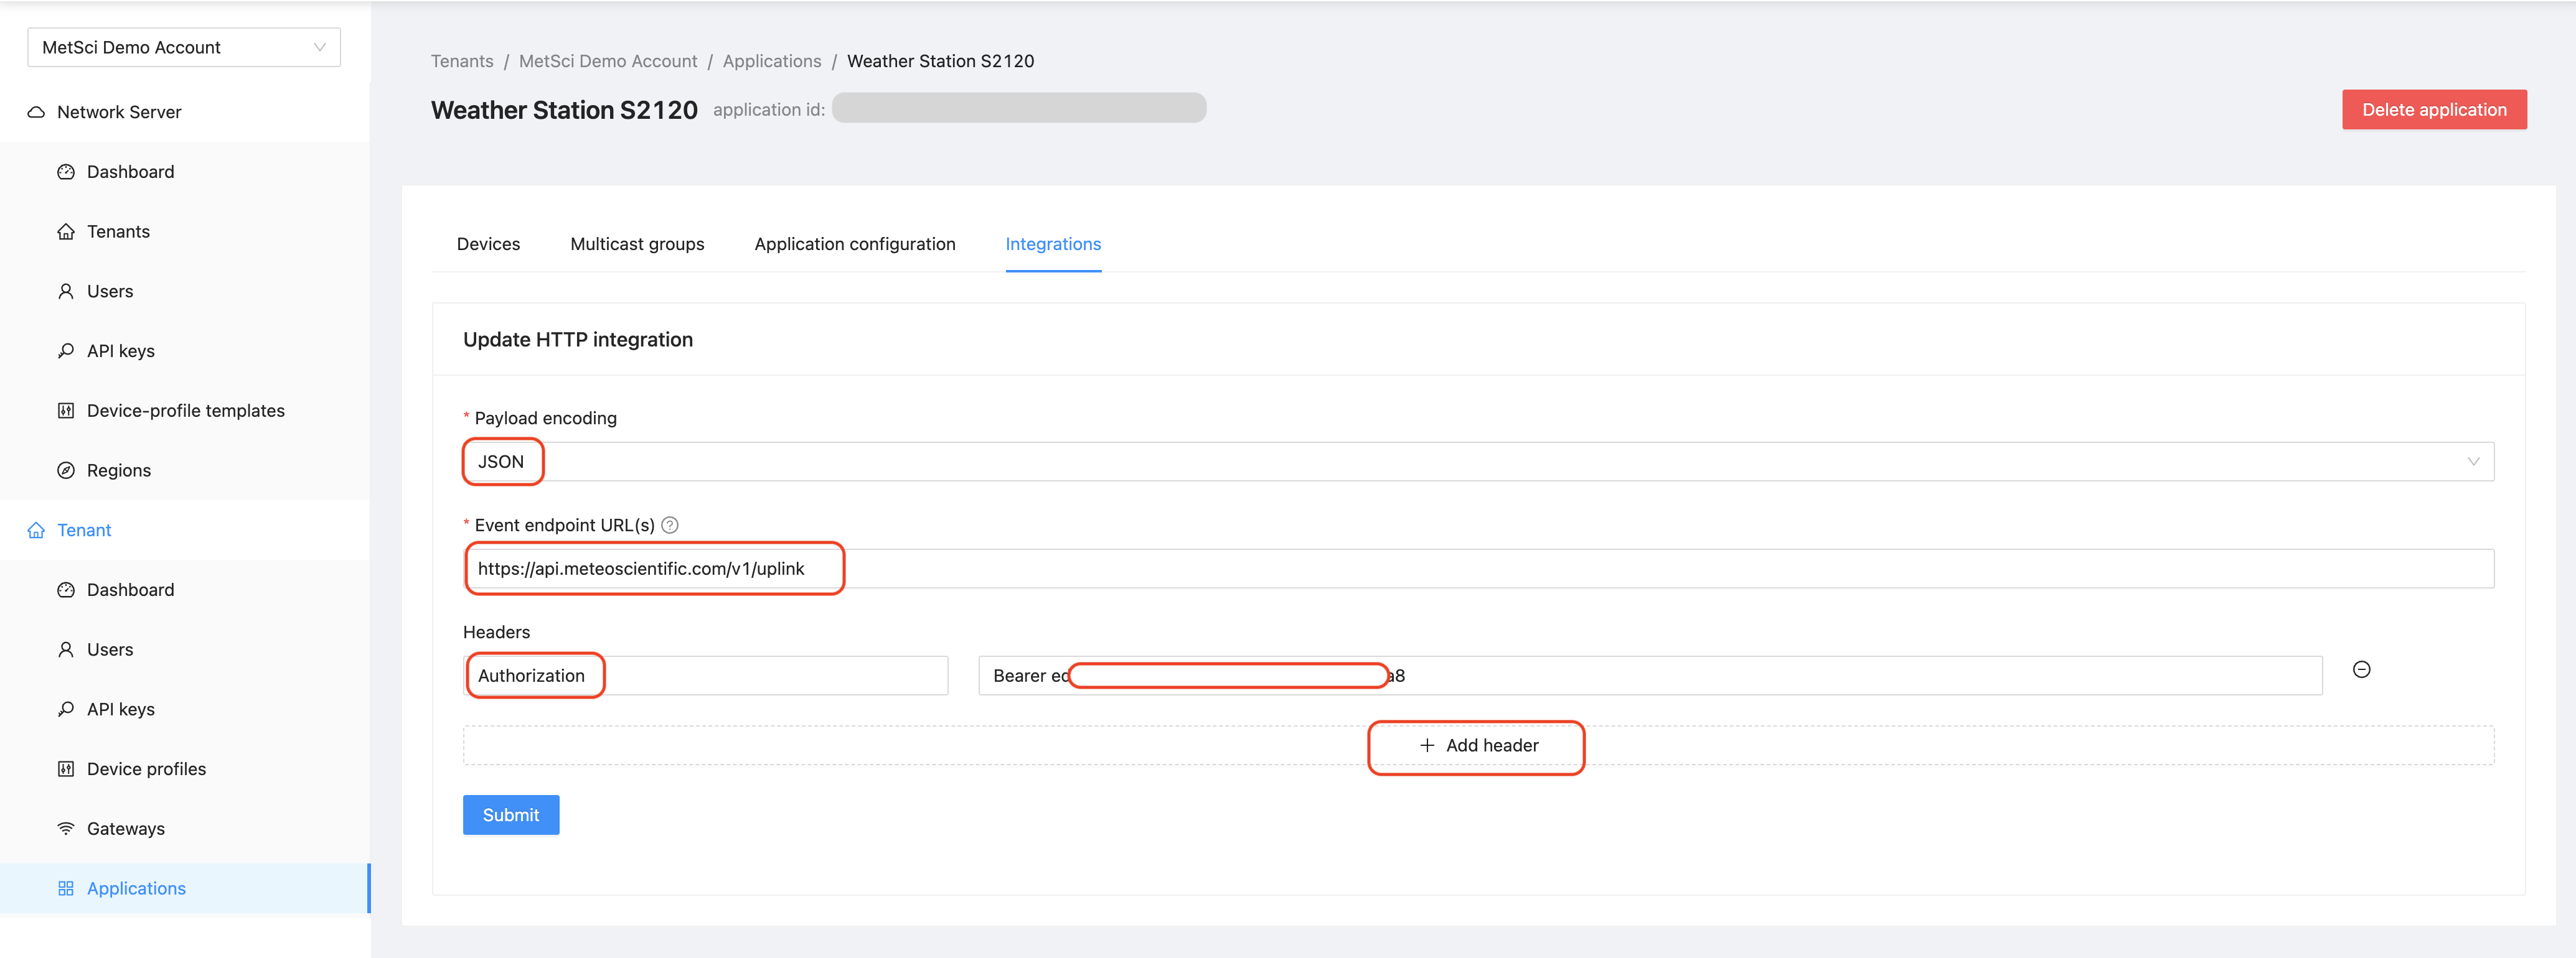
Task: Click the Device-profile templates icon
Action: pos(66,411)
